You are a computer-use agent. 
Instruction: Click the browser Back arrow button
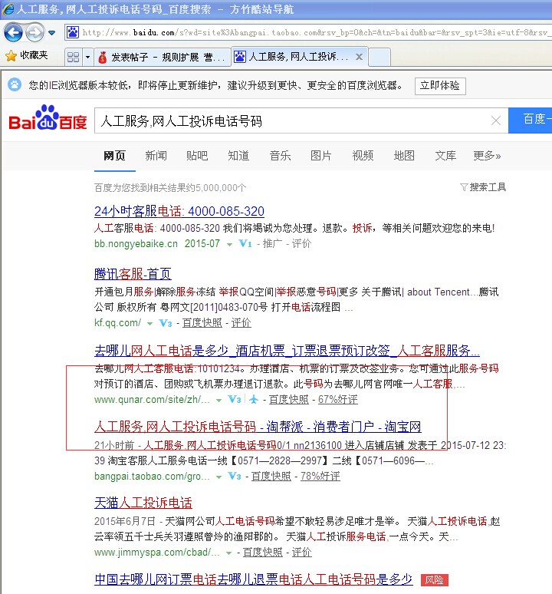click(13, 32)
